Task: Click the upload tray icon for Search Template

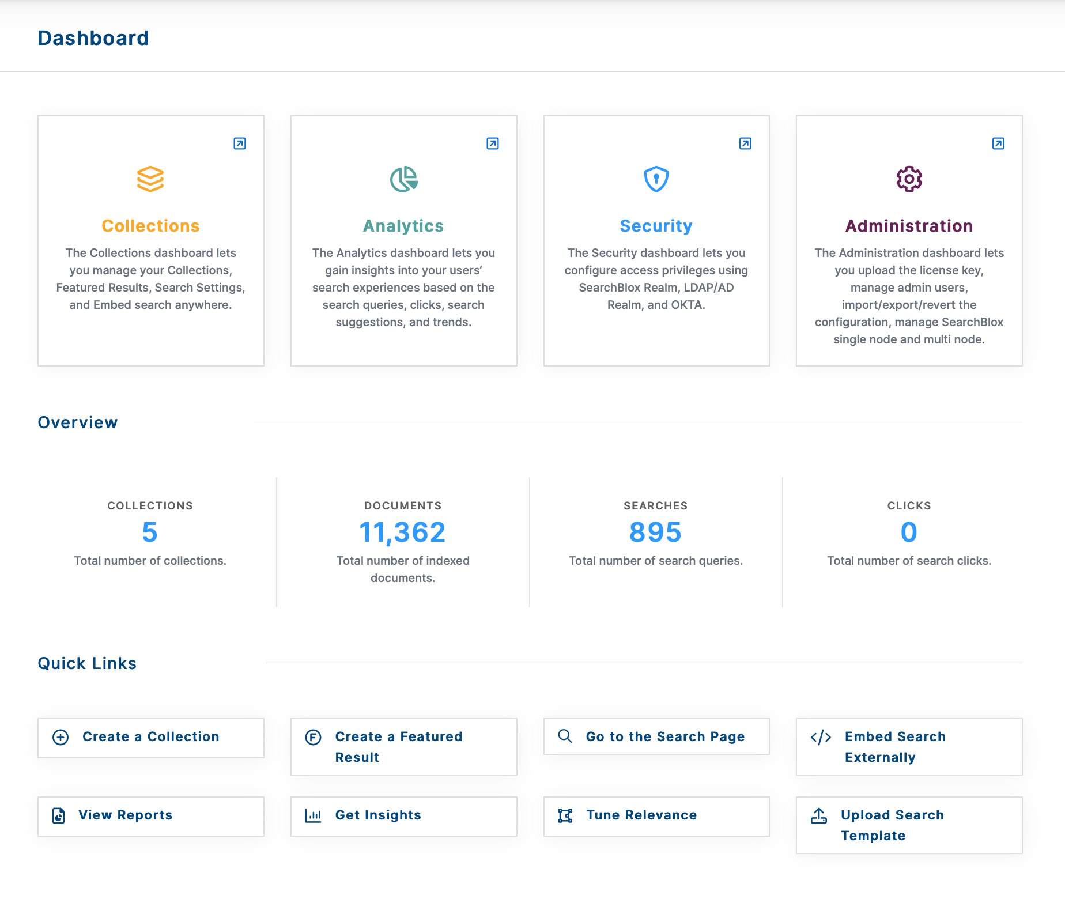Action: click(x=819, y=815)
